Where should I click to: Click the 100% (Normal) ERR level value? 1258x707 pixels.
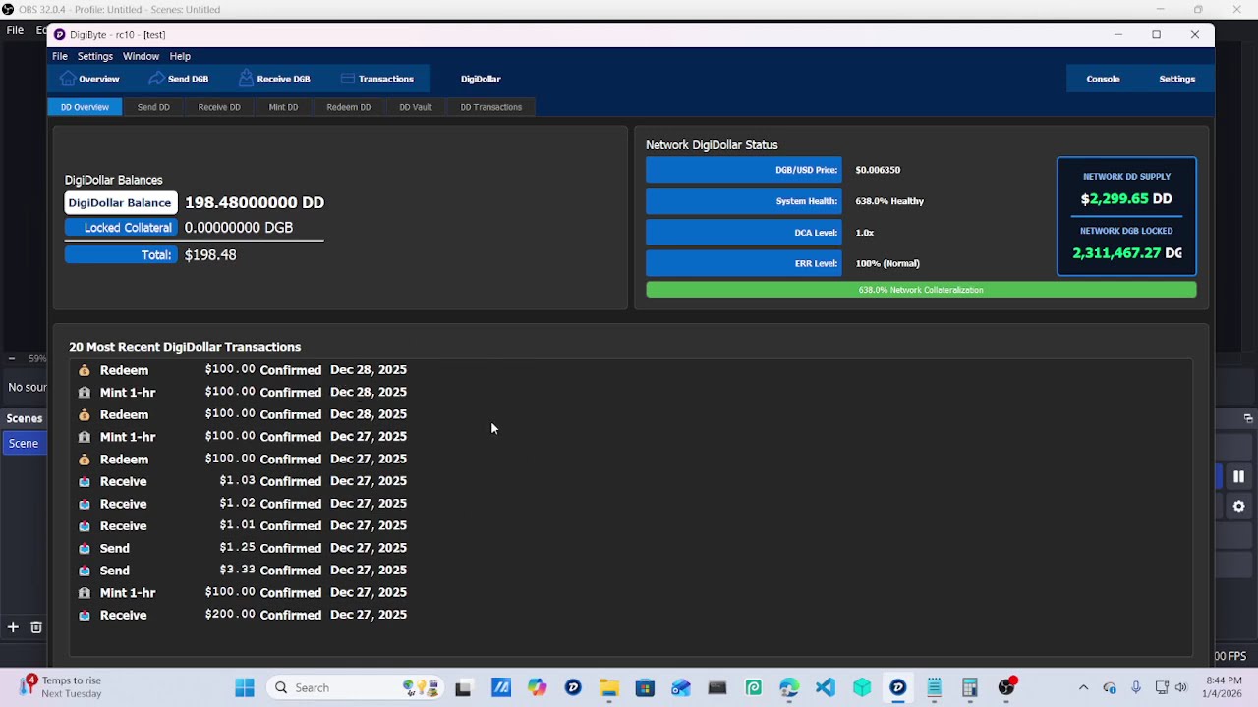(887, 263)
